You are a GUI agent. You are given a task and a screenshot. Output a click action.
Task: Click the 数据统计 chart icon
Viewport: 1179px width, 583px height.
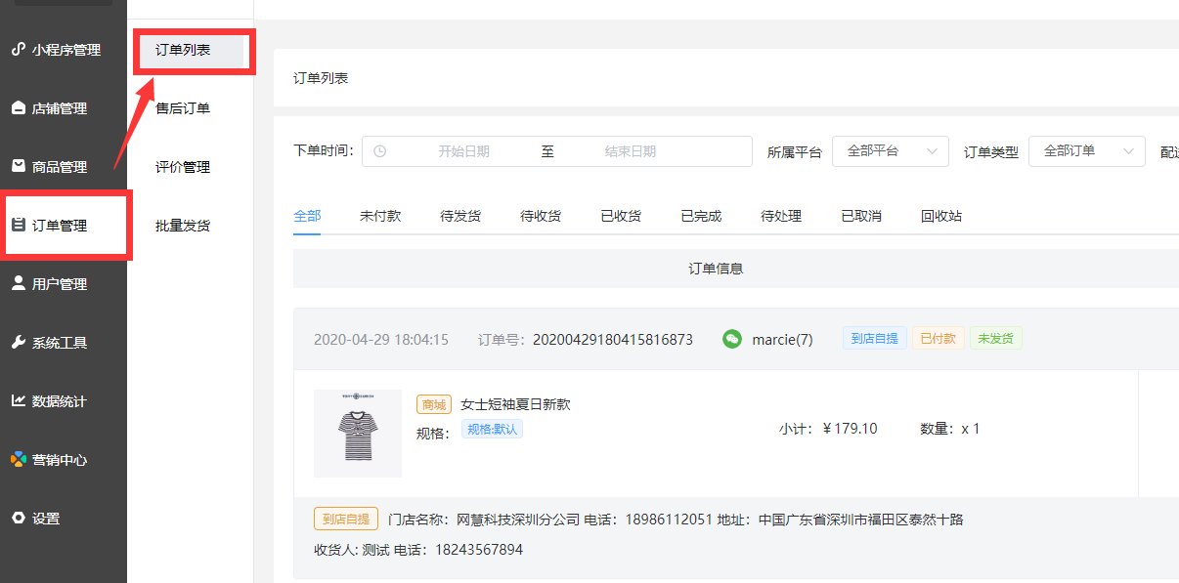18,400
